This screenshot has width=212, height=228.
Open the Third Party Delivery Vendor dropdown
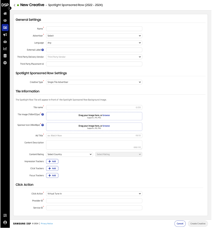coord(94,57)
